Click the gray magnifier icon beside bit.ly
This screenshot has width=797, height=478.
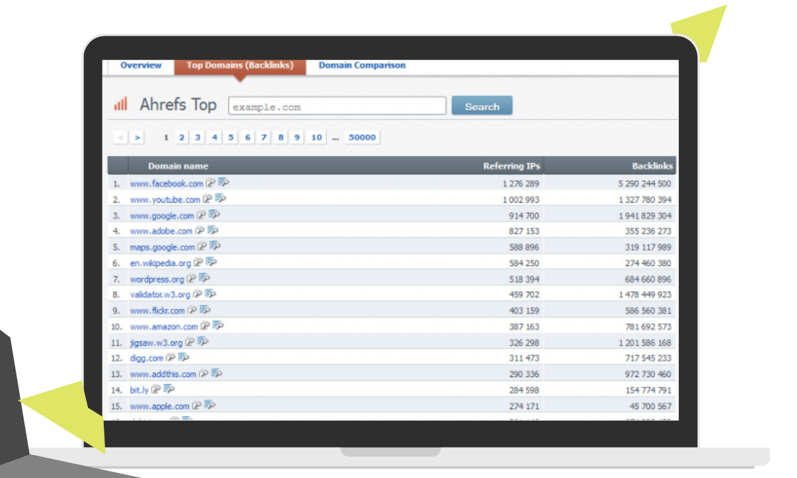[156, 390]
